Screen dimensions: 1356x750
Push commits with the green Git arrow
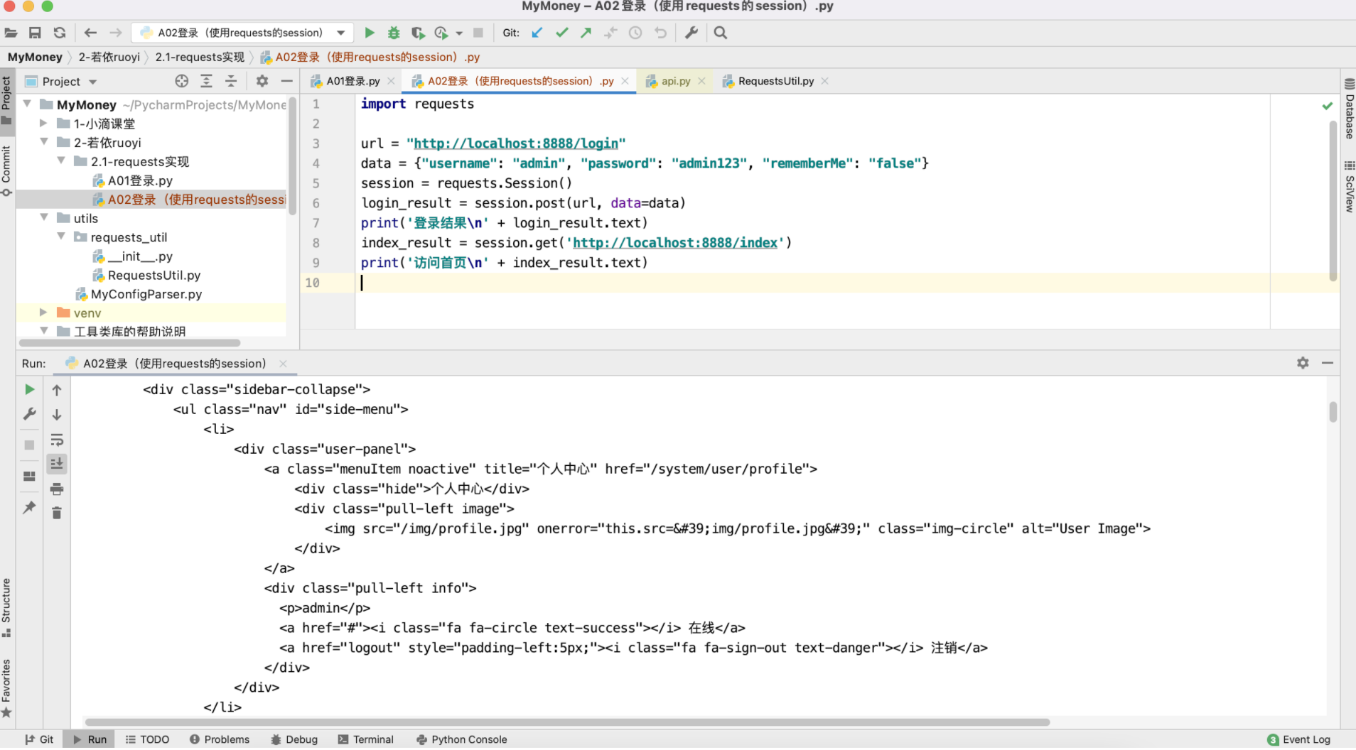coord(586,33)
